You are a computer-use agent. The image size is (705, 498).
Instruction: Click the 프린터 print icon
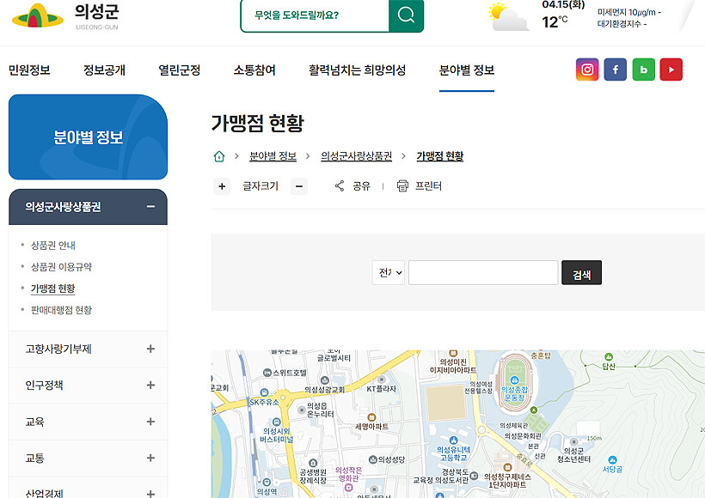coord(402,185)
